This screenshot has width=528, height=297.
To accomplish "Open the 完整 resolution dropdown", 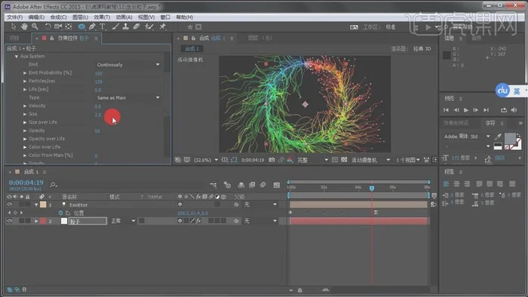I will pos(312,160).
